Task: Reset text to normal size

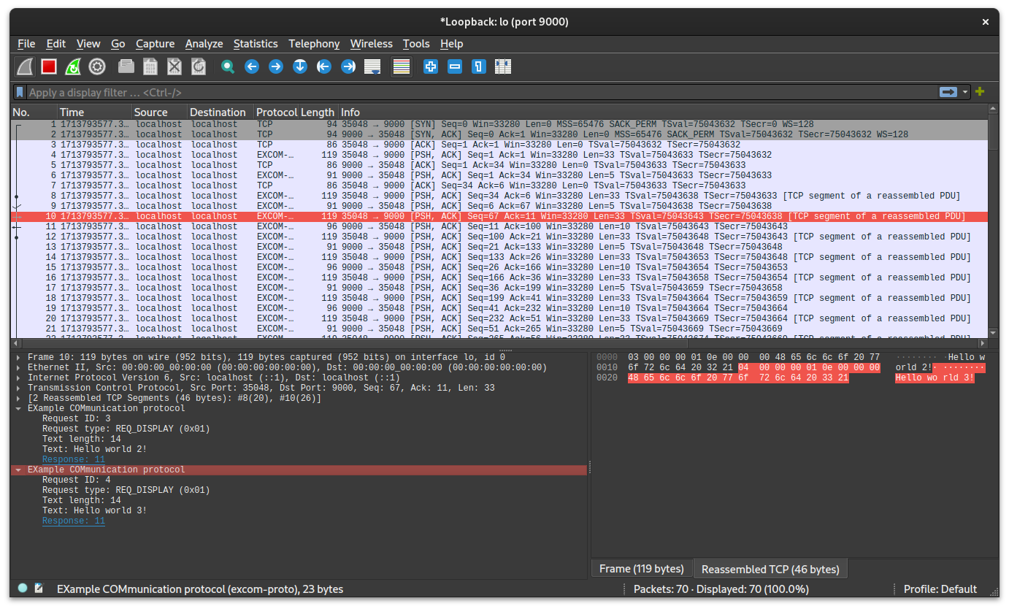Action: pos(479,67)
